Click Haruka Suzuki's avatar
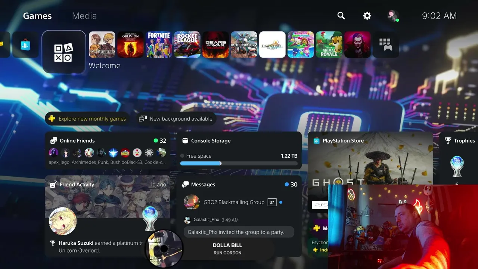 (63, 221)
